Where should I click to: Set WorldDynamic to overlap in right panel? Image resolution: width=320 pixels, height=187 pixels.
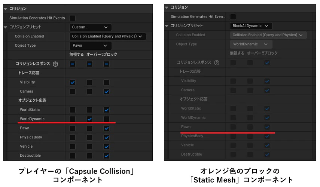click(x=250, y=118)
